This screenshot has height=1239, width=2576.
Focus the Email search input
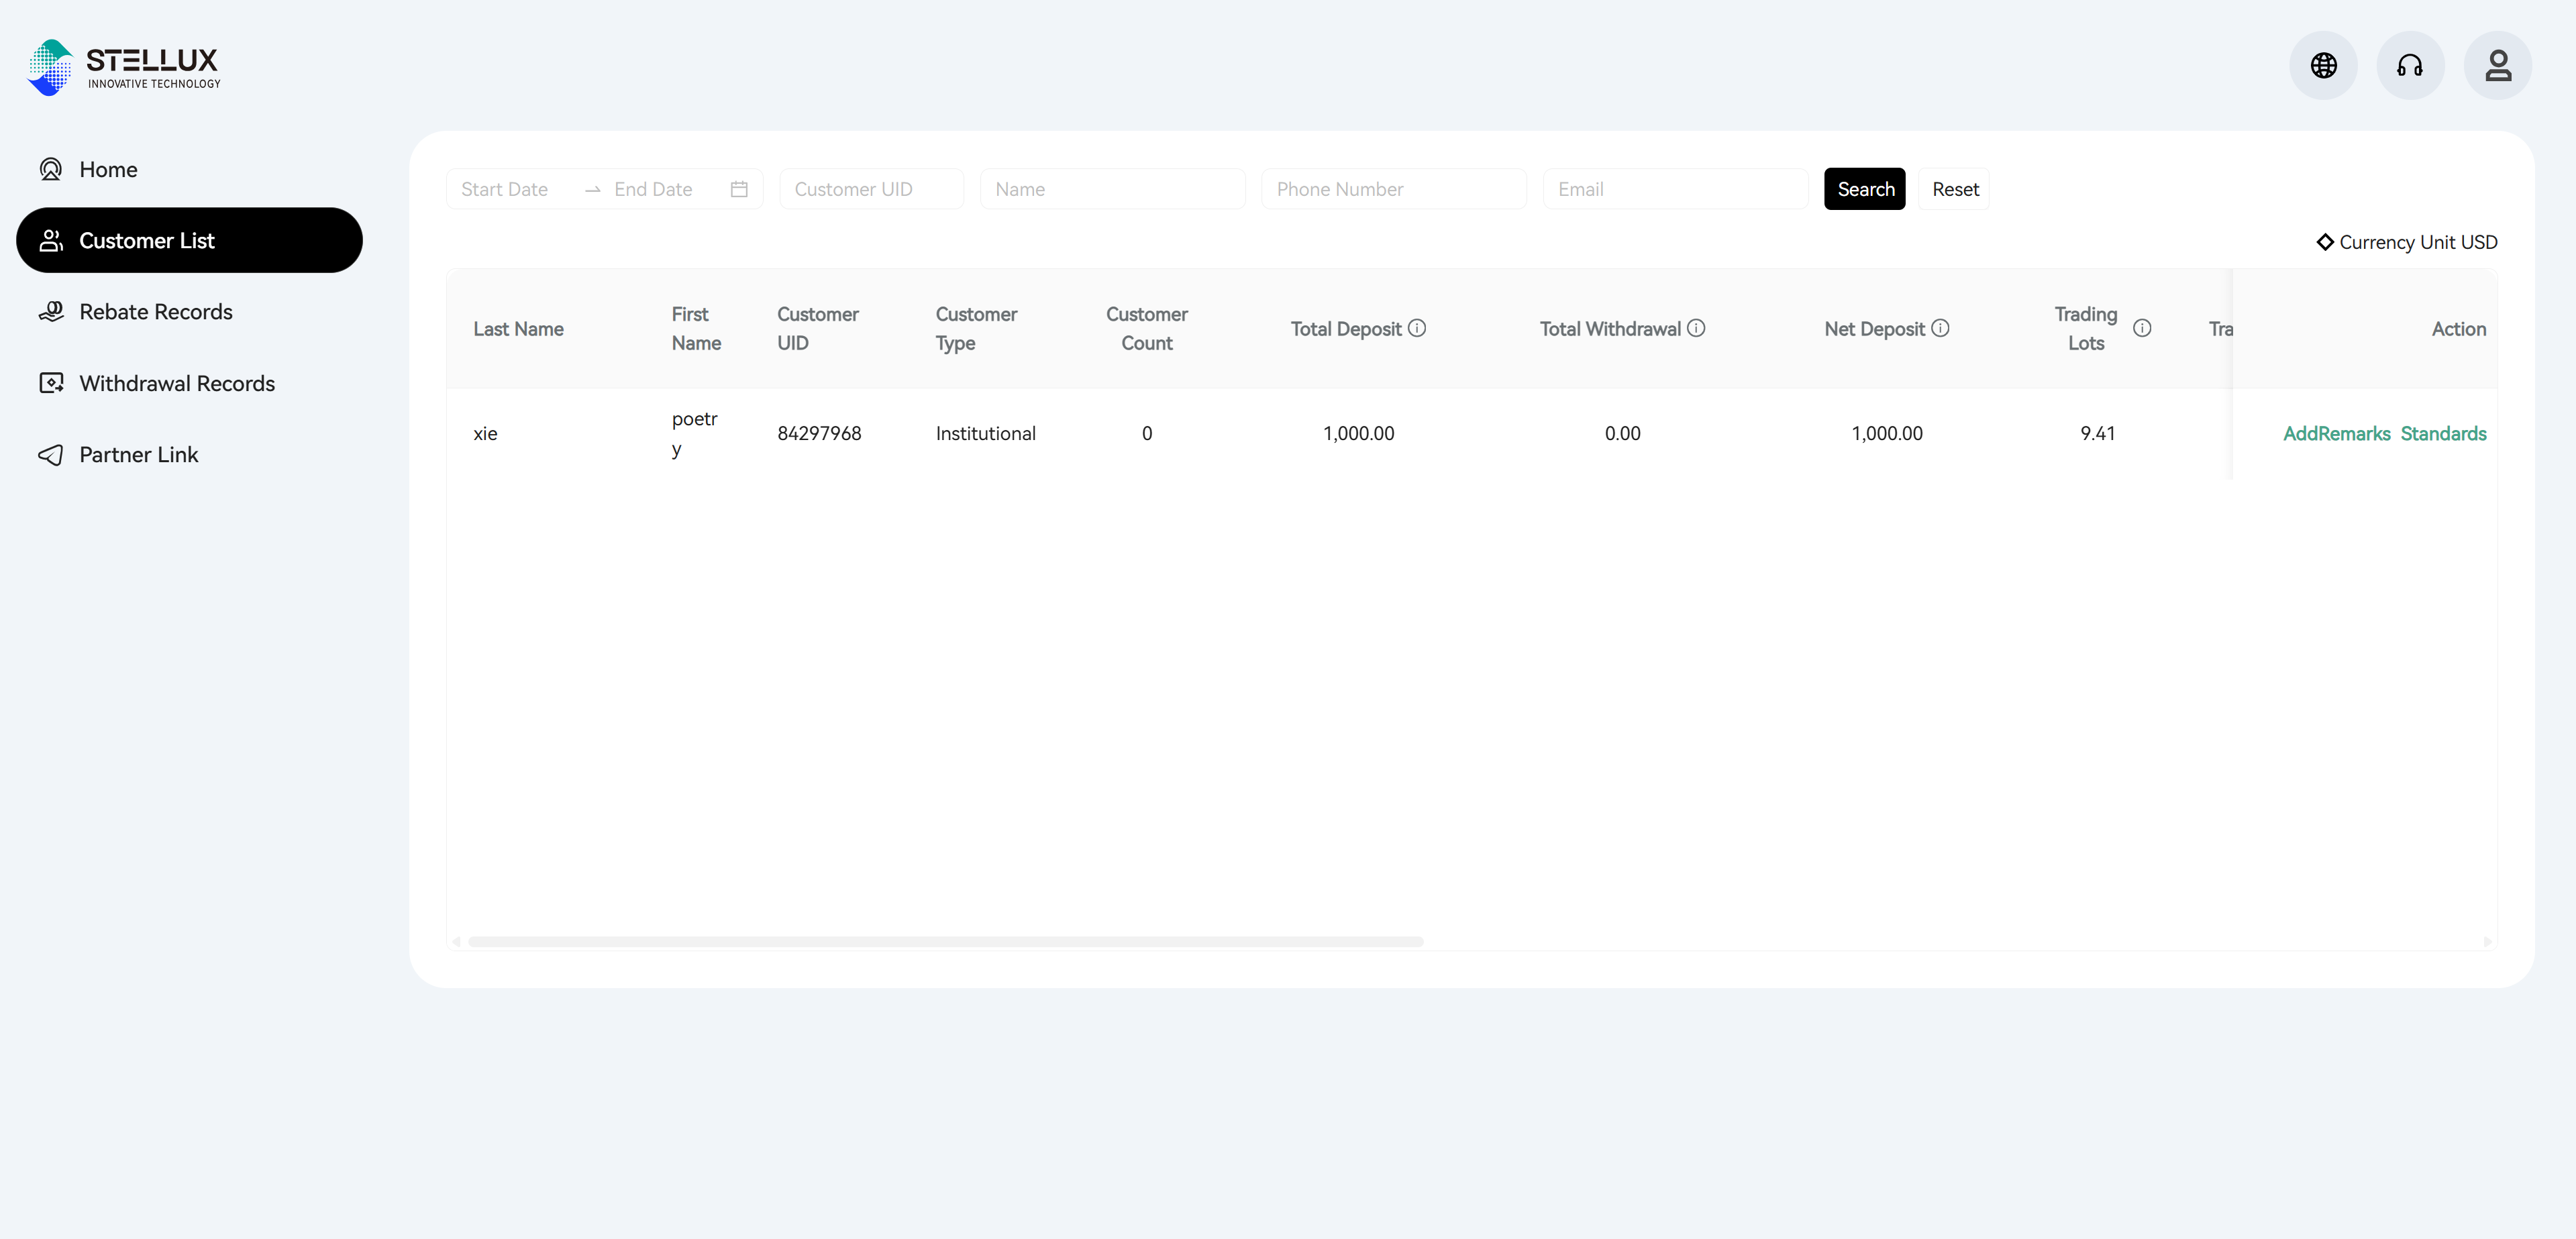1676,189
